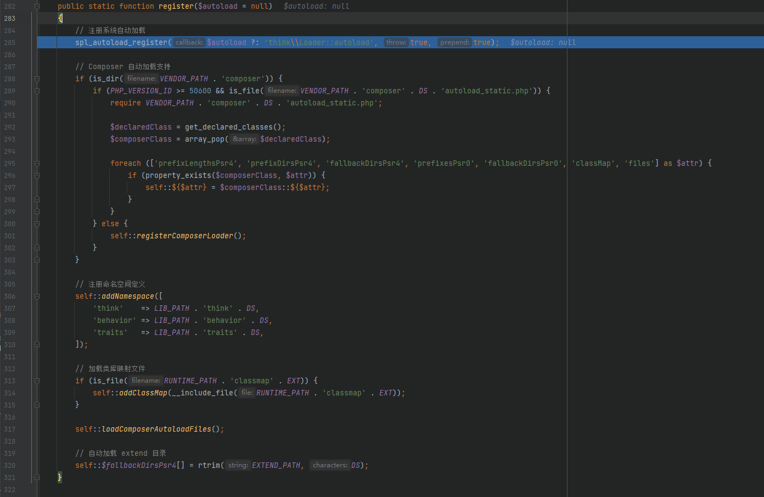The height and width of the screenshot is (497, 764).
Task: Click the closing brace on line 321
Action: [60, 477]
